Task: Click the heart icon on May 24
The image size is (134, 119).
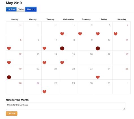Action: coord(98,77)
